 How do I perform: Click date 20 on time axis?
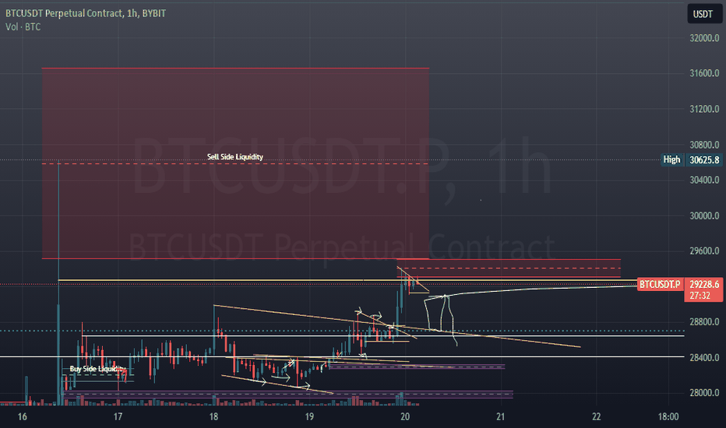pyautogui.click(x=405, y=417)
